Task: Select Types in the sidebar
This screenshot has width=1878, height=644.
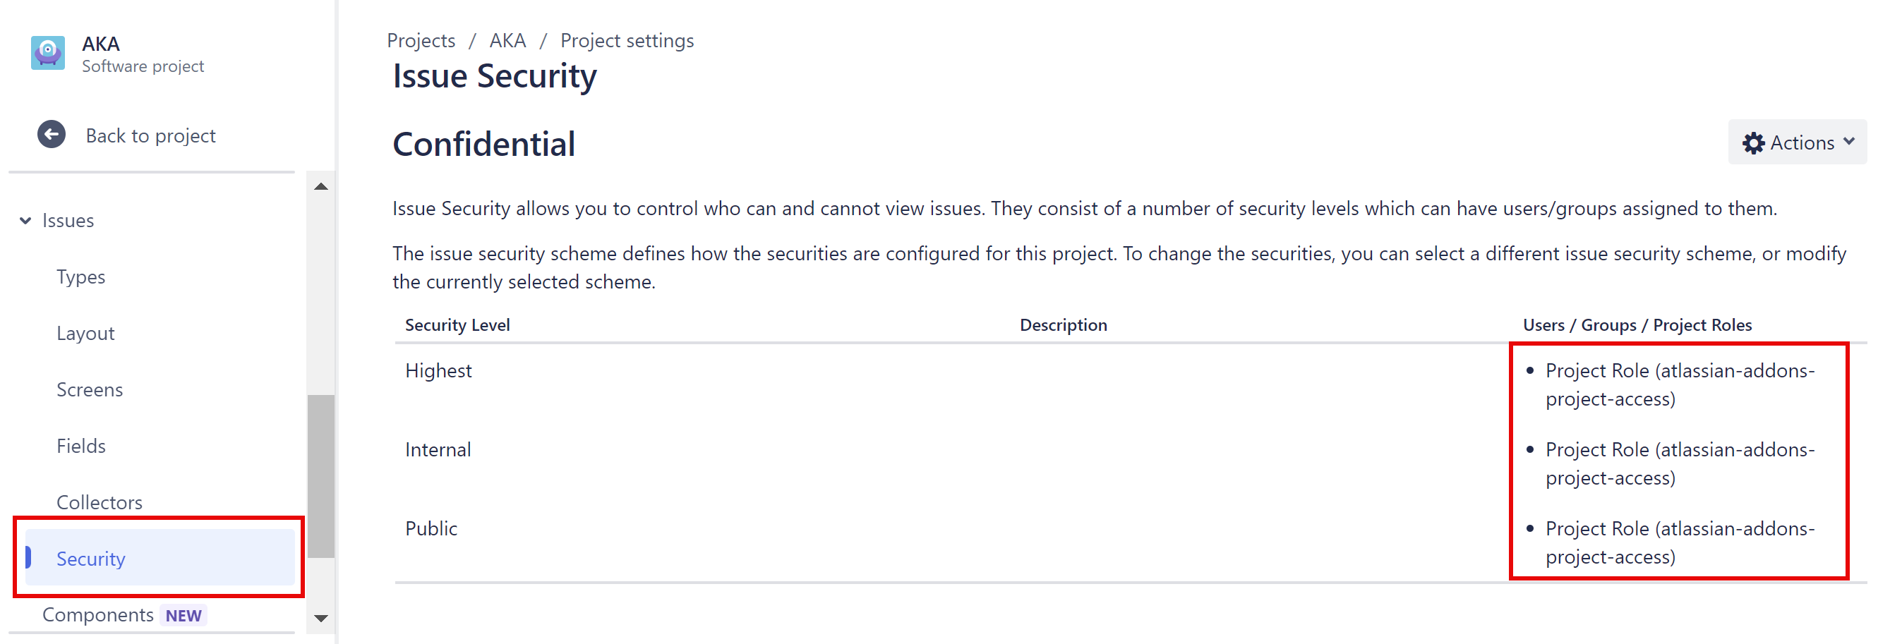Action: click(80, 276)
